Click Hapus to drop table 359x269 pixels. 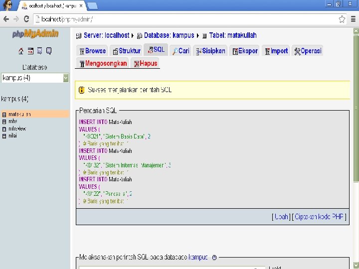coord(146,63)
